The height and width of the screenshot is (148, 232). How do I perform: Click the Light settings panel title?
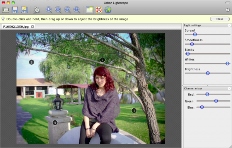click(x=193, y=25)
